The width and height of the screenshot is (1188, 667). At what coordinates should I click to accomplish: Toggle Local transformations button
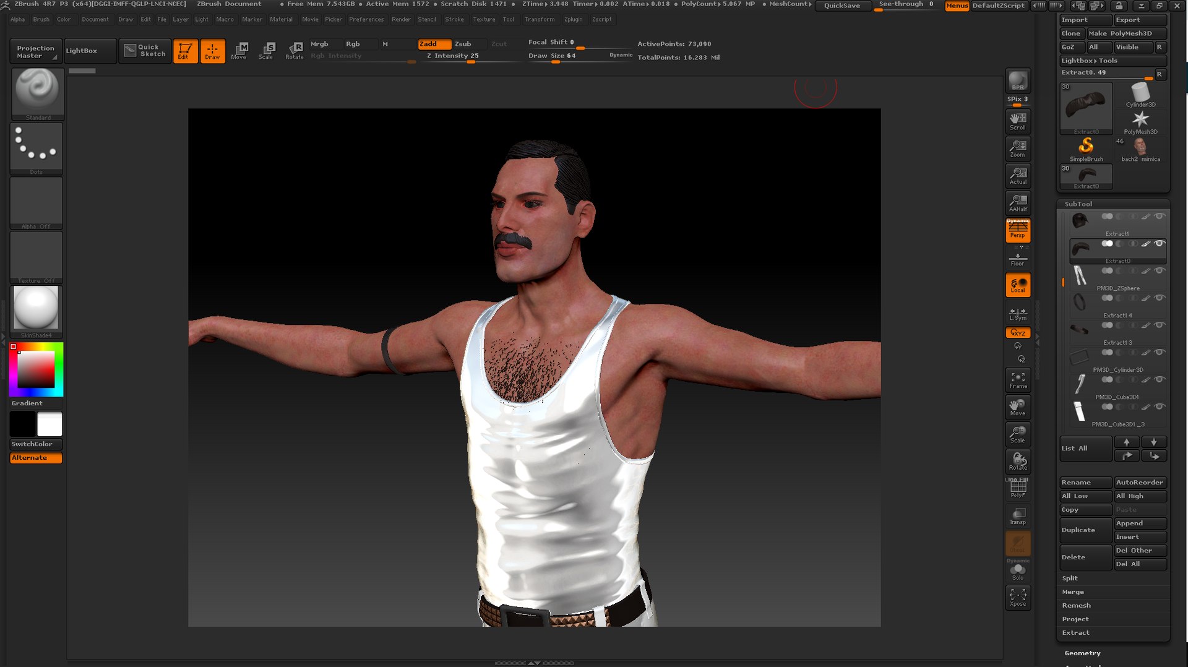pos(1018,284)
